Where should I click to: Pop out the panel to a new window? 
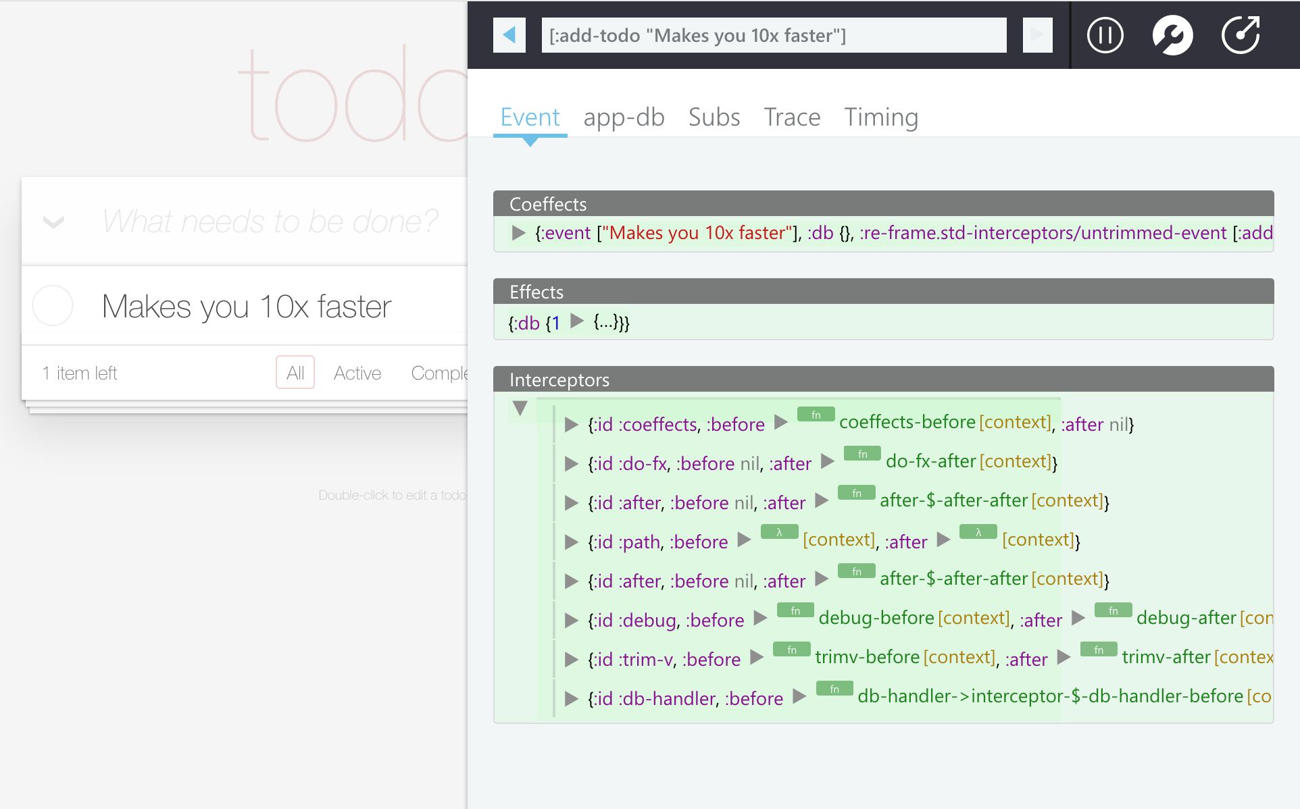tap(1241, 35)
